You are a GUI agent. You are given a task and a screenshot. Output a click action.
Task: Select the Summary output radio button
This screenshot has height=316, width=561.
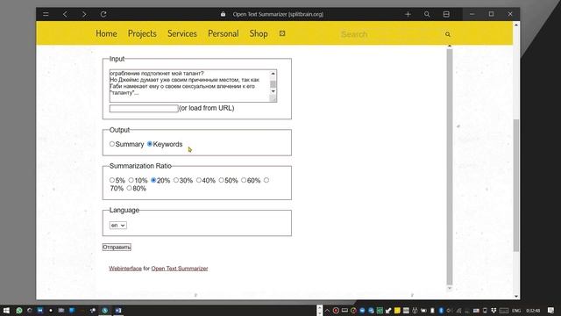112,144
